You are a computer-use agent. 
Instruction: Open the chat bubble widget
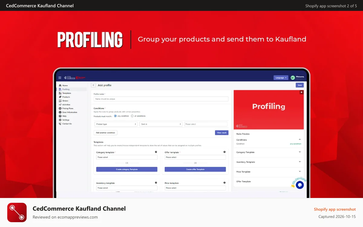coord(300,185)
